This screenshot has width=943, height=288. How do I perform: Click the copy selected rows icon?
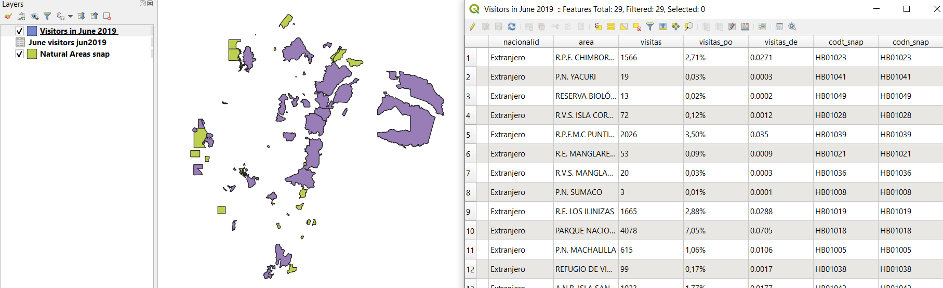(x=568, y=27)
